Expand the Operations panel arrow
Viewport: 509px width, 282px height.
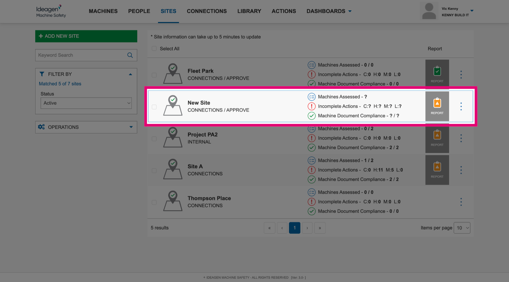click(131, 127)
